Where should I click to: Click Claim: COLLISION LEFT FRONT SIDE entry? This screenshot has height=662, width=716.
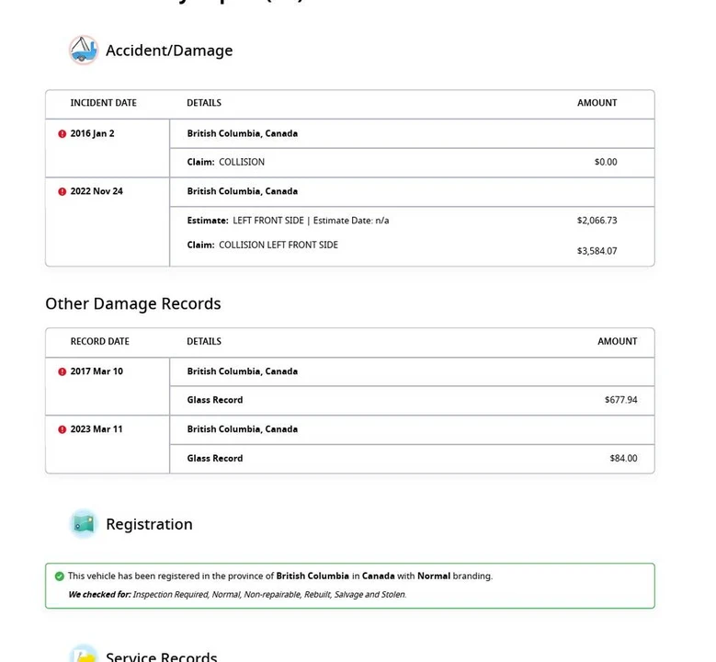[x=263, y=245]
